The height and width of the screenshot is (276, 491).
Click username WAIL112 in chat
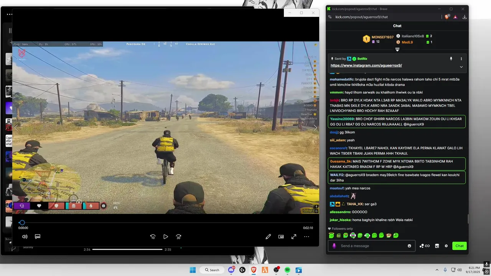[x=336, y=175]
